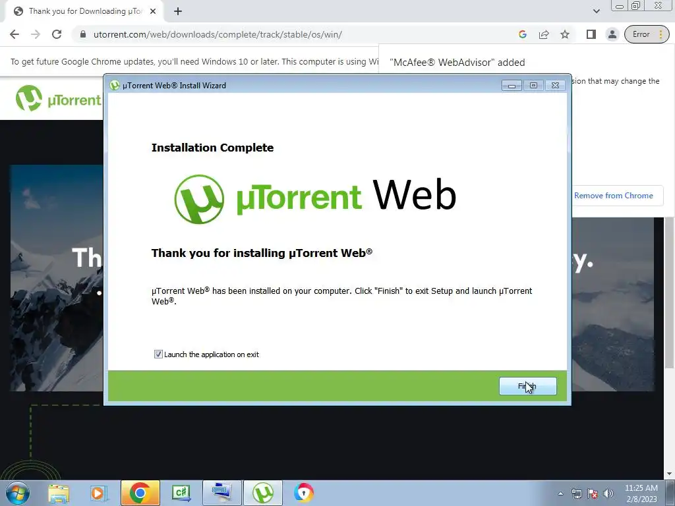Image resolution: width=675 pixels, height=506 pixels.
Task: Click the Google icon in the address bar
Action: (x=523, y=34)
